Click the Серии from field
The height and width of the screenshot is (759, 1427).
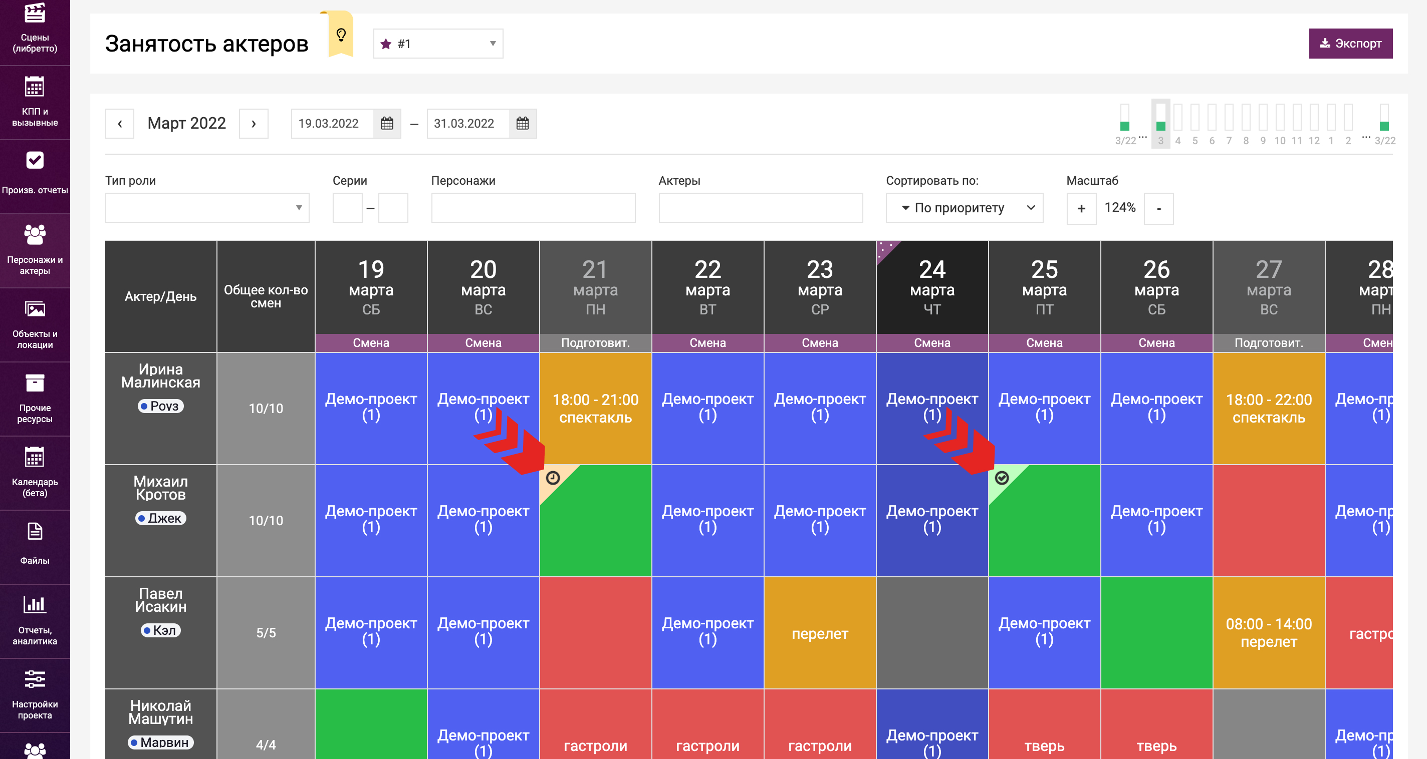pos(347,208)
